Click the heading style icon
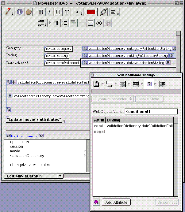The image size is (185, 212). (x=73, y=23)
